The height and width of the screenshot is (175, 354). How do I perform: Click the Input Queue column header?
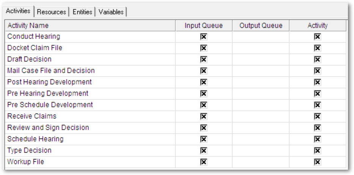(x=204, y=25)
